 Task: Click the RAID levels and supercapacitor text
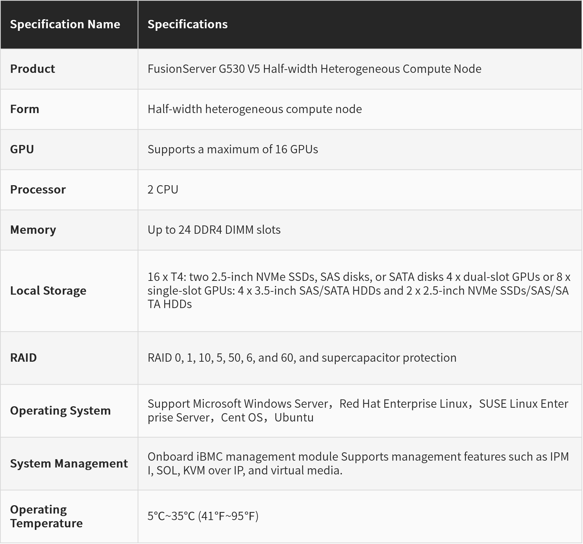[302, 358]
